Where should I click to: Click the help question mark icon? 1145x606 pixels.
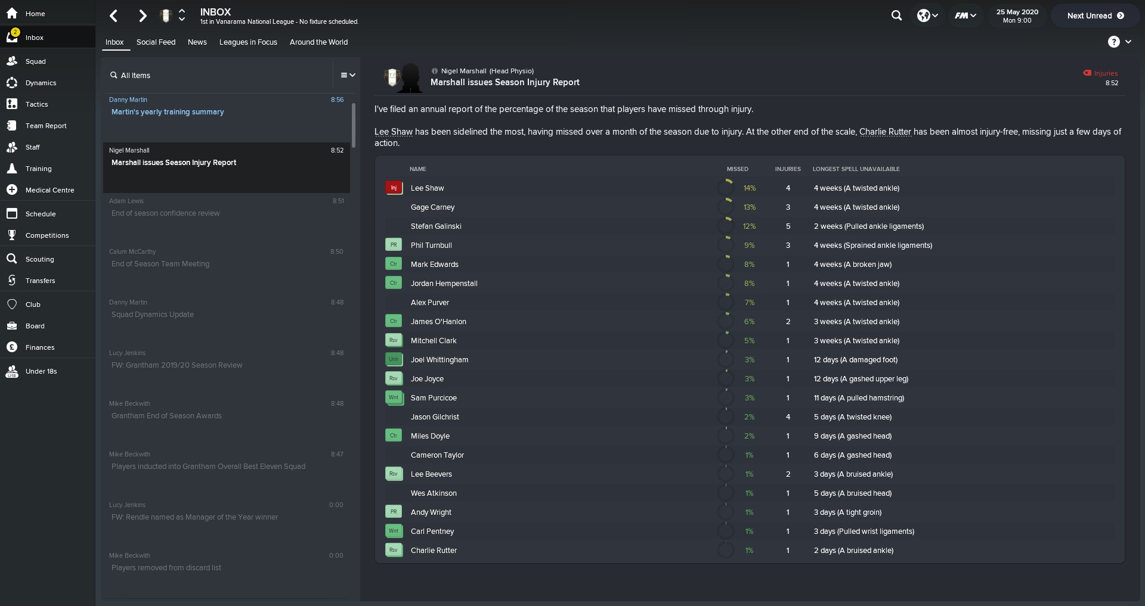[x=1113, y=42]
